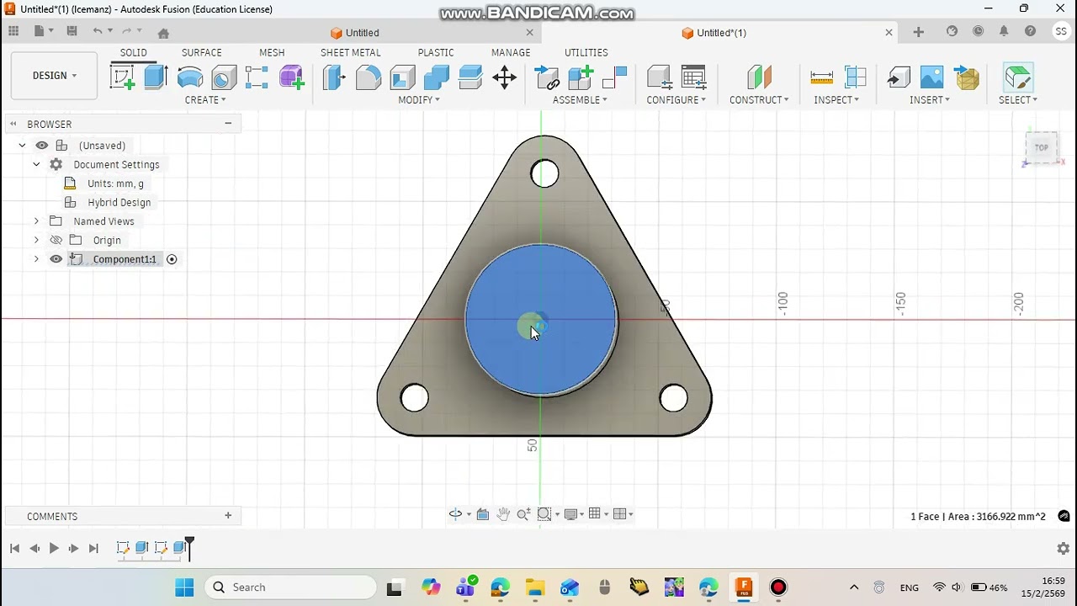Activate Component1:1 radio button
The image size is (1077, 606).
172,259
